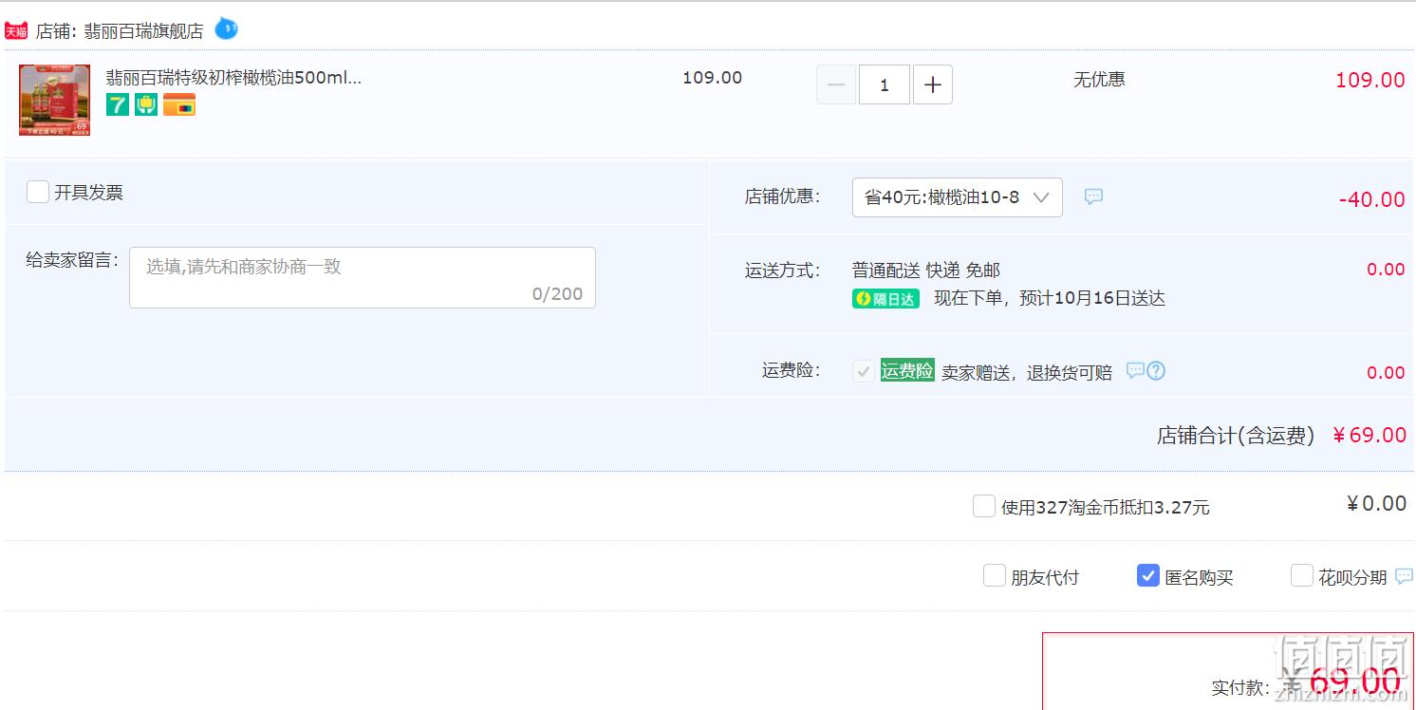Open the 翡丽百瑞旗舰店 shop link

(143, 31)
